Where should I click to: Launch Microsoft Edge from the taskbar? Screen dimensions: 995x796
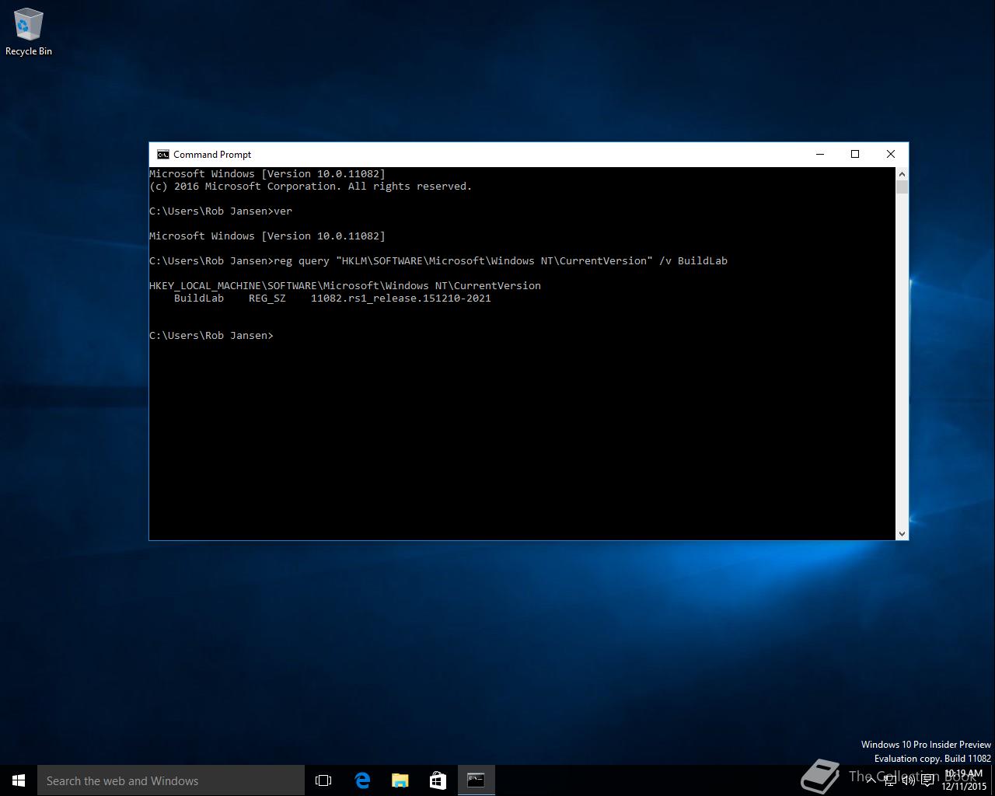pos(362,780)
